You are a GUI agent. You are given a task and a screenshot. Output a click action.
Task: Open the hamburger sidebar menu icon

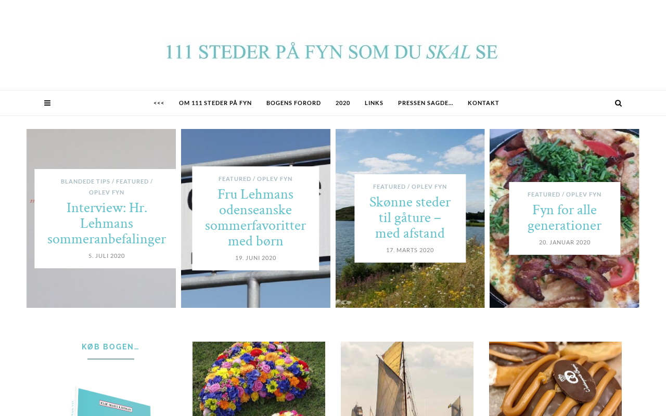(47, 103)
